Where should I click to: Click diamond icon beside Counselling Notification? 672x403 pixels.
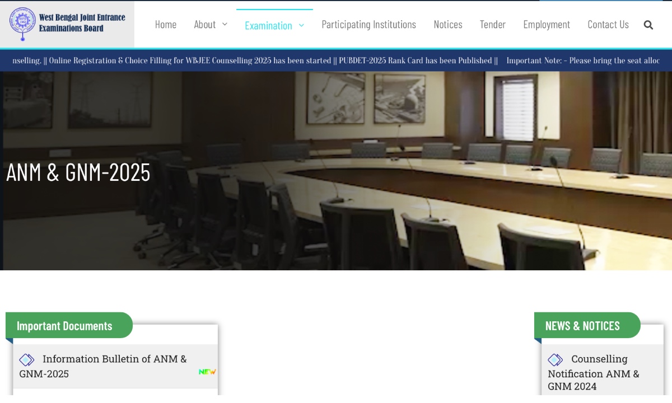point(556,360)
